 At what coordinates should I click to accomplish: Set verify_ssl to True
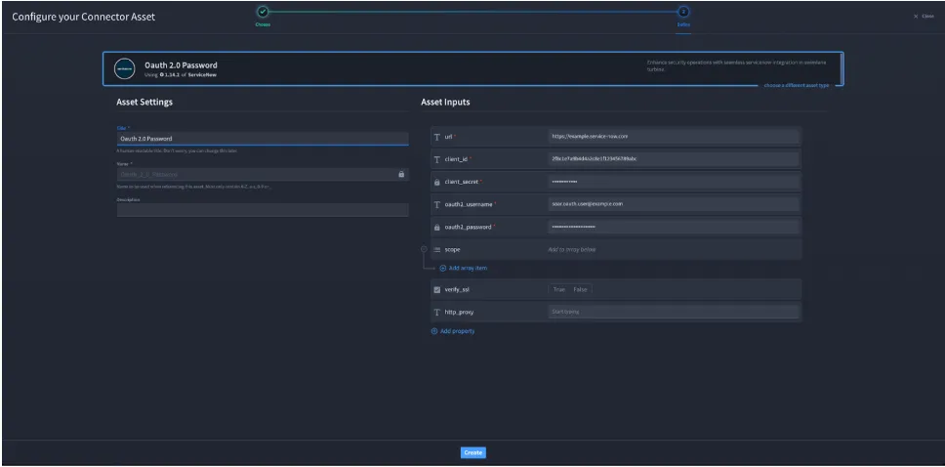coord(559,289)
